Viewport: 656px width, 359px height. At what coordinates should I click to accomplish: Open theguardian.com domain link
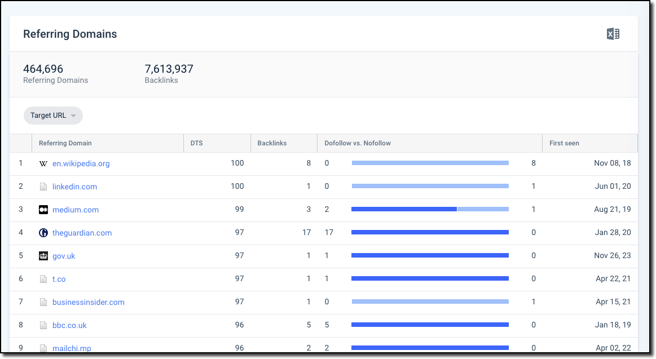pos(82,233)
